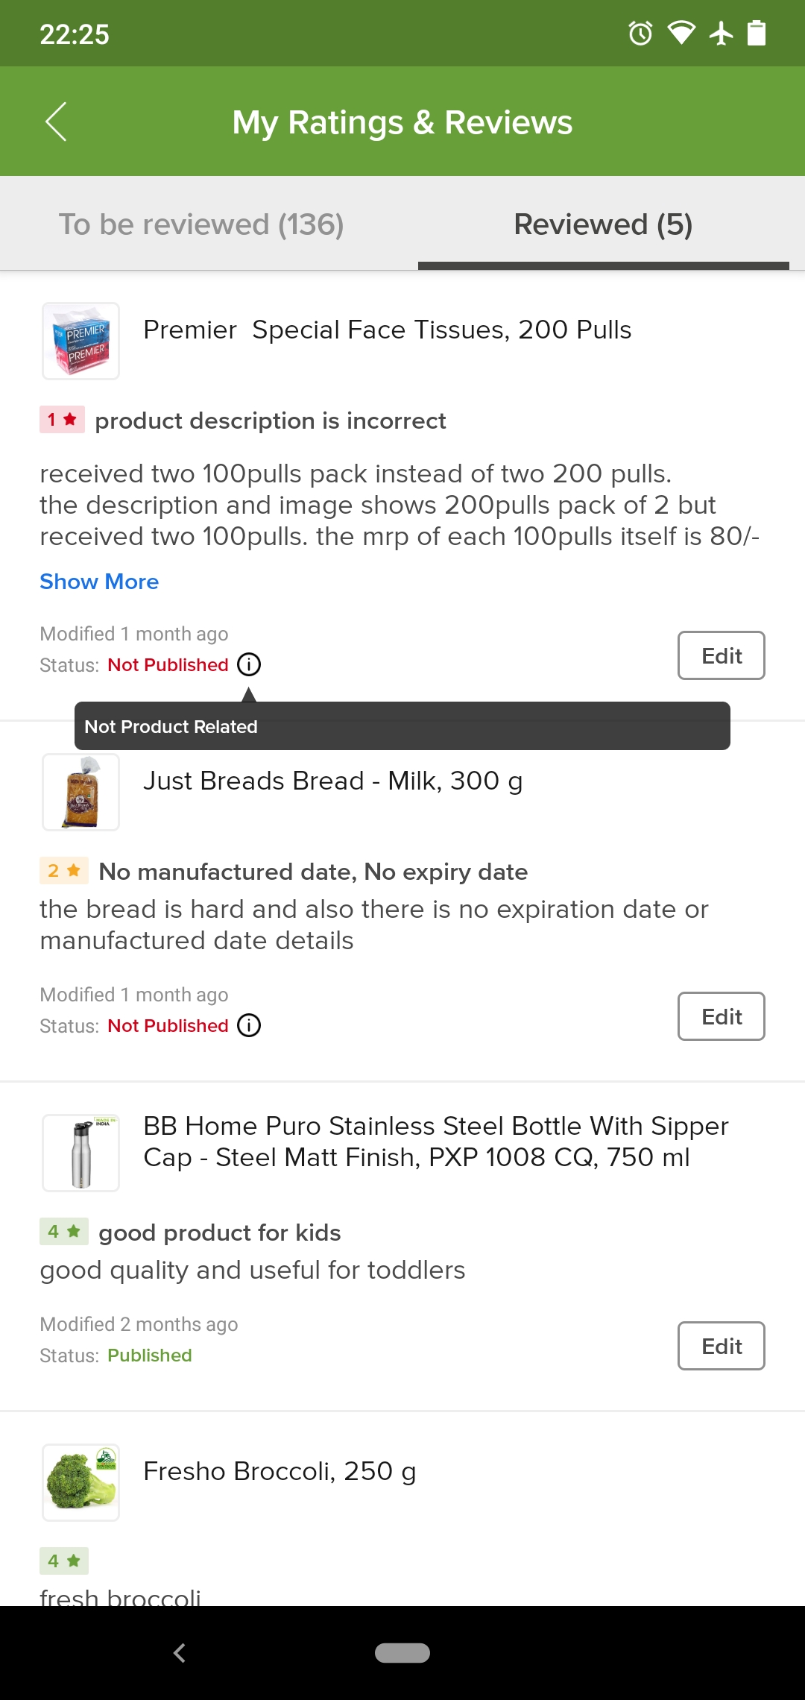Tap the green 4-star badge on bottle review
This screenshot has height=1700, width=805.
point(63,1232)
